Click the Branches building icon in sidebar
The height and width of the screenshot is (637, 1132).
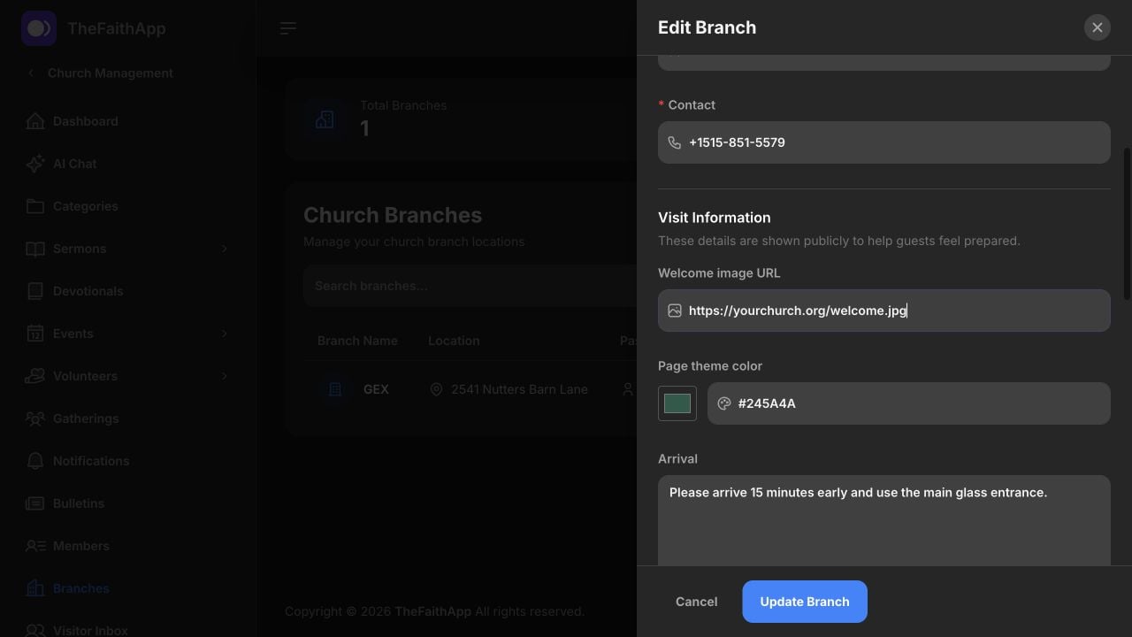point(35,588)
